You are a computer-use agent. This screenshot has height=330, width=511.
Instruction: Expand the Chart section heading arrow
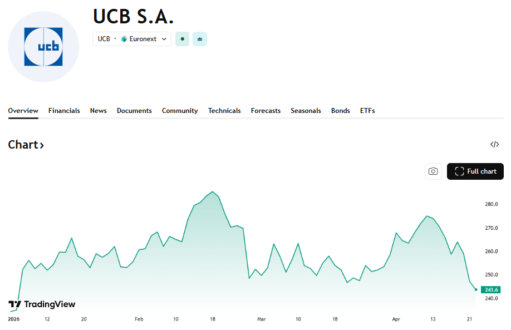42,145
